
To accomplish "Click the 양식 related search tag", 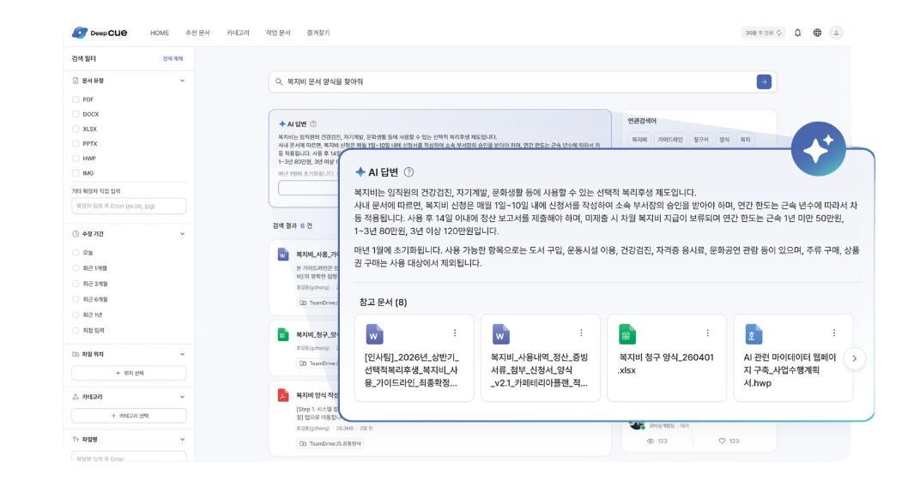I will coord(724,140).
